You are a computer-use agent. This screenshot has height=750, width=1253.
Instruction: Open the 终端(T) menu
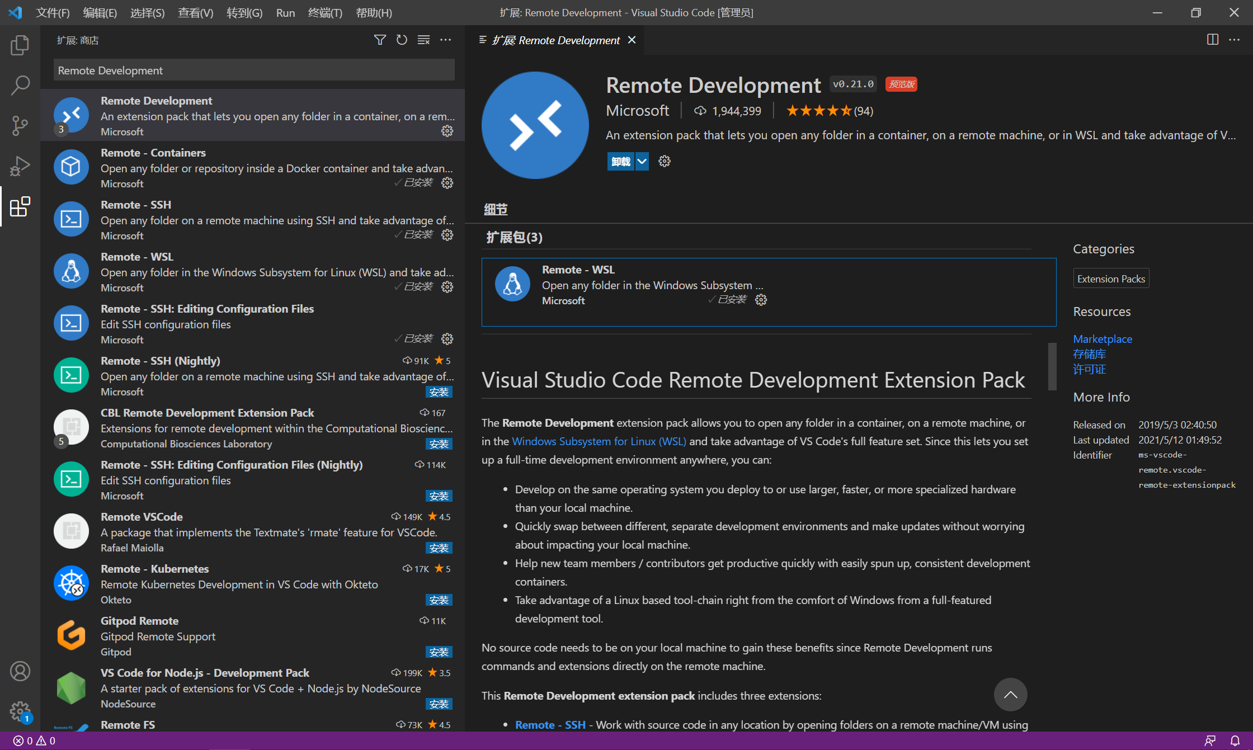tap(325, 12)
